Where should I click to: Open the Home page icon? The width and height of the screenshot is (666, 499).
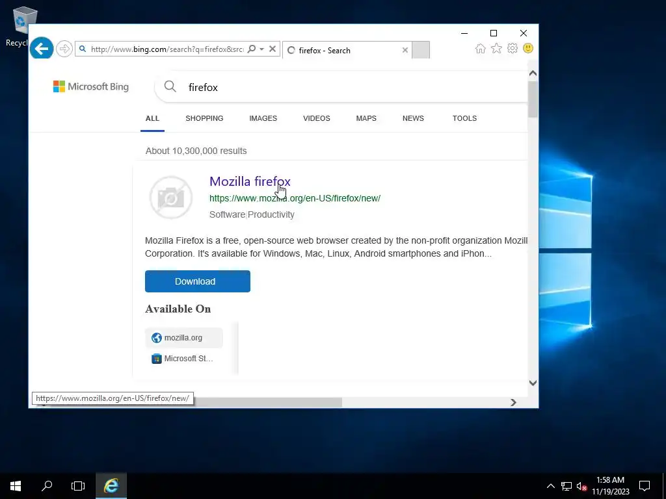(481, 48)
